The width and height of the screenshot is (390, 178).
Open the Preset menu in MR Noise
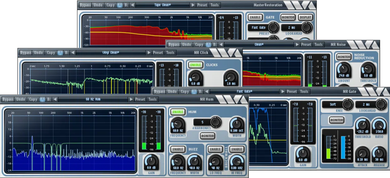pos(306,44)
